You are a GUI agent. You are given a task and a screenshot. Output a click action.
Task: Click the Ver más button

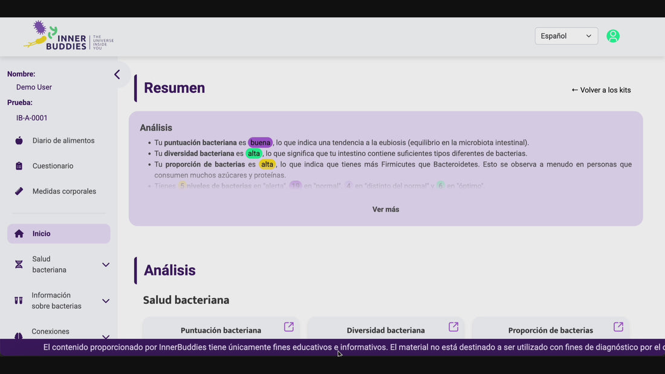(386, 210)
